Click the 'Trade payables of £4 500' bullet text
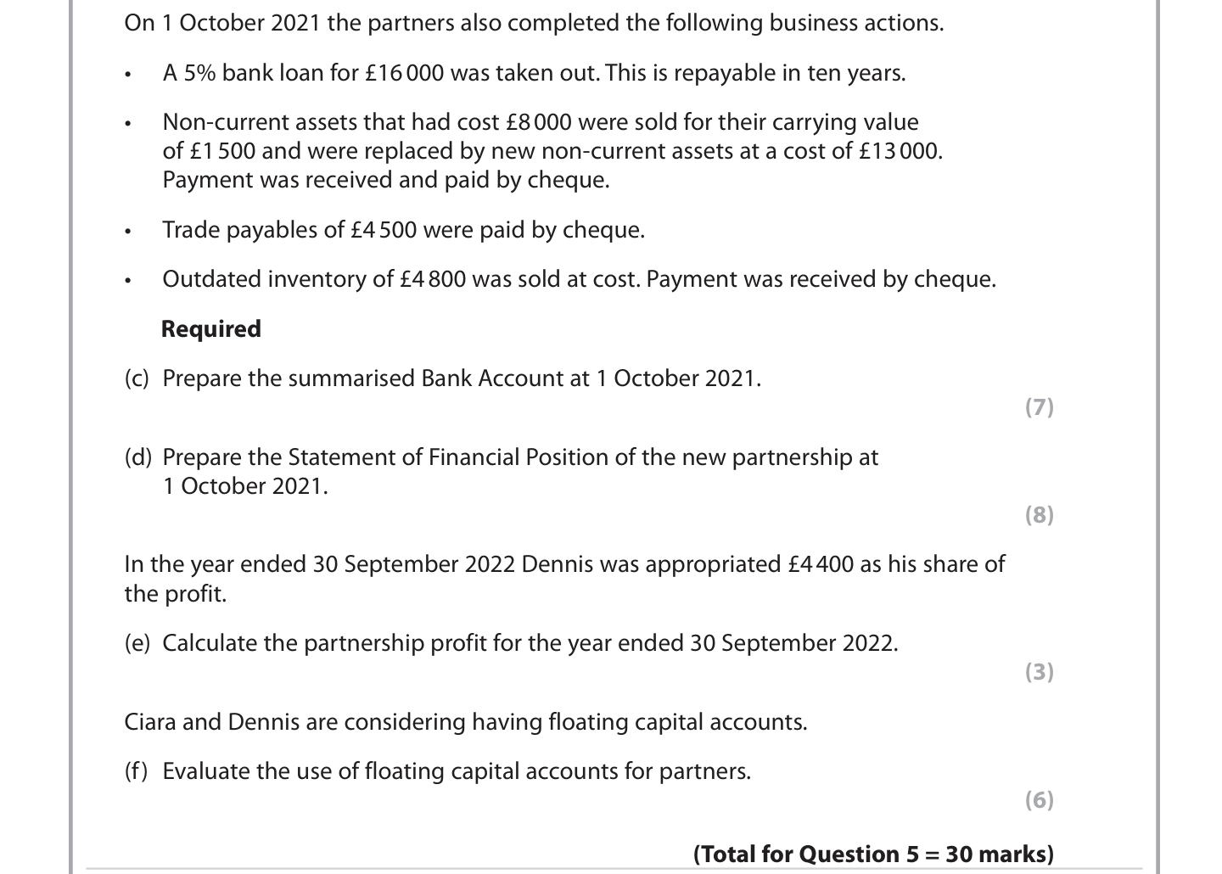 pyautogui.click(x=403, y=230)
